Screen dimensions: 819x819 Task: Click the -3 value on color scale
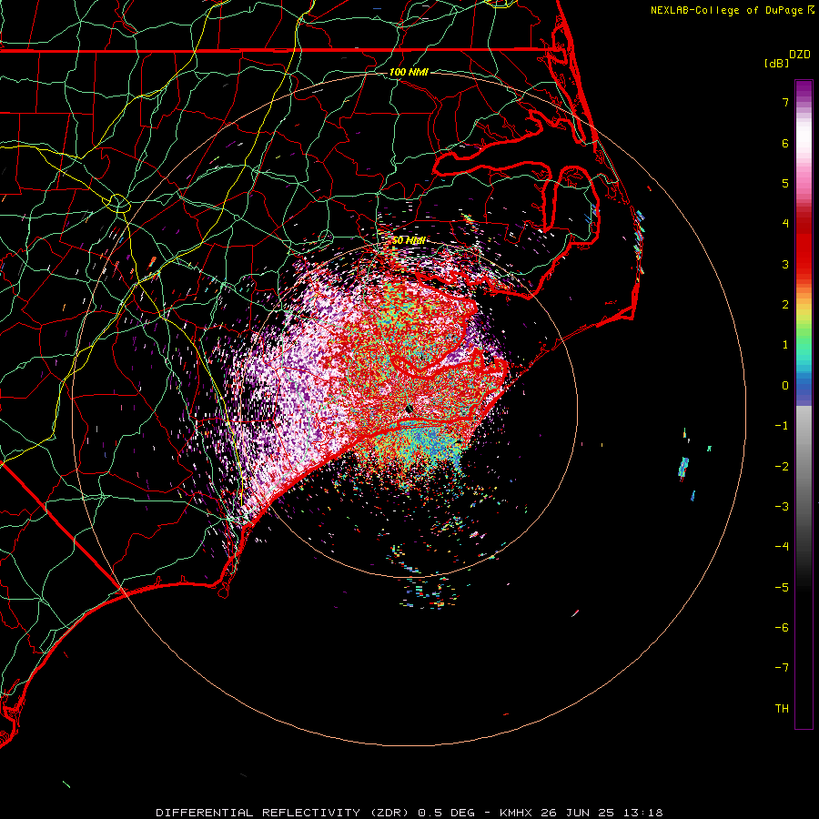(x=782, y=507)
